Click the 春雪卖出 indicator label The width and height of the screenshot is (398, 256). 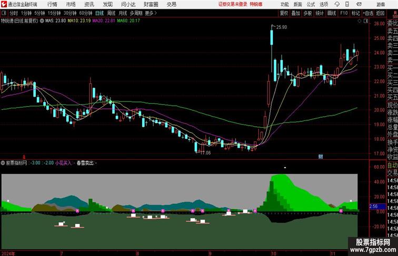coord(85,163)
